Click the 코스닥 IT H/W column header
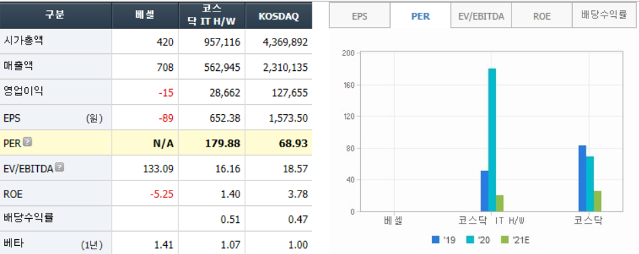The image size is (639, 254). pyautogui.click(x=212, y=15)
